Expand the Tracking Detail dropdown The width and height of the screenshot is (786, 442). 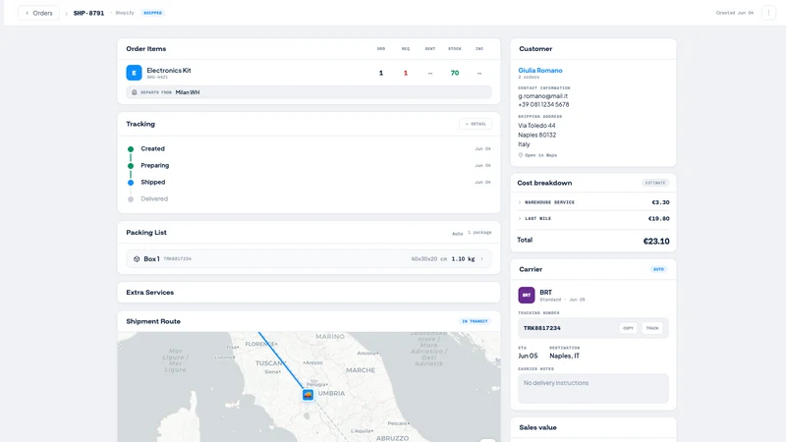(476, 124)
